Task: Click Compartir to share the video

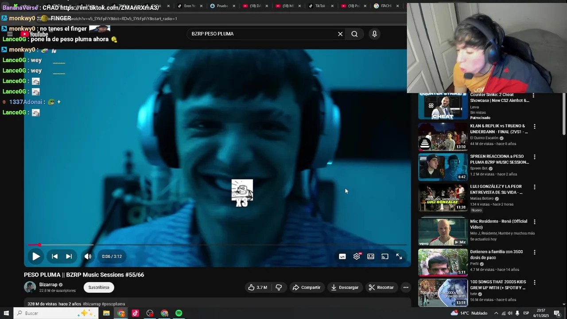Action: click(306, 288)
